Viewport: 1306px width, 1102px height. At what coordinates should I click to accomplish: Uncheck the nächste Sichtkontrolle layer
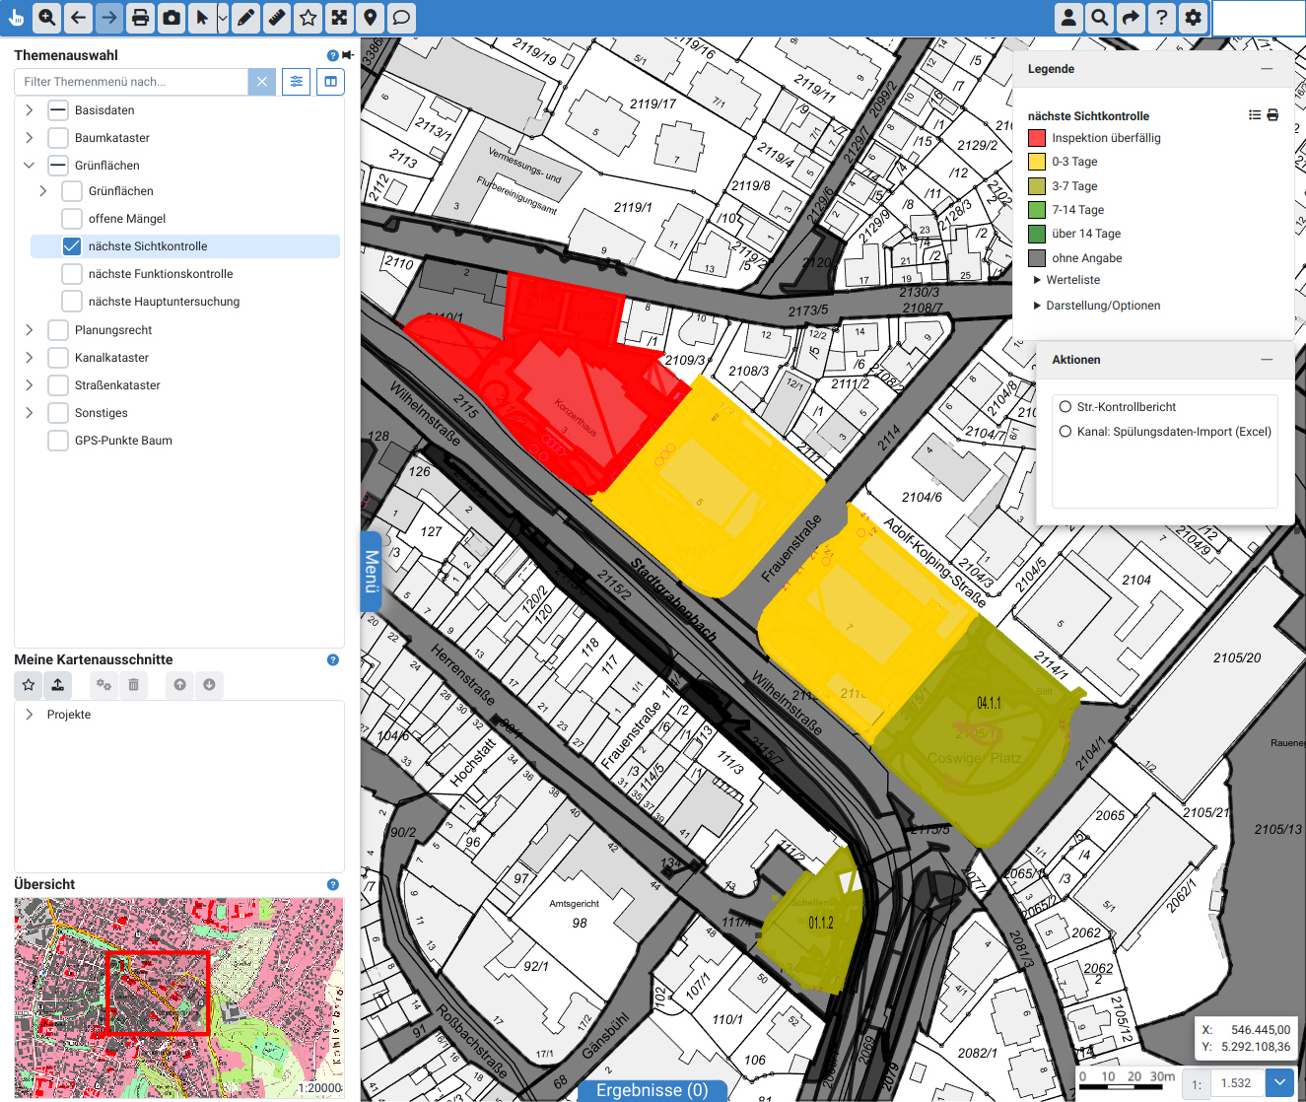72,246
